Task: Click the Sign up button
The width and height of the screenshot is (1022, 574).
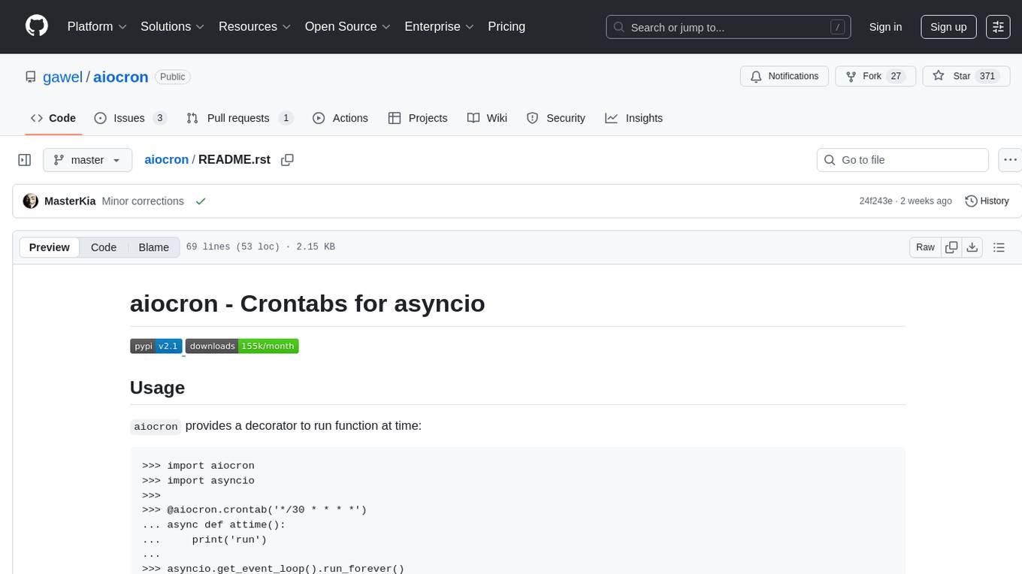Action: [x=948, y=27]
